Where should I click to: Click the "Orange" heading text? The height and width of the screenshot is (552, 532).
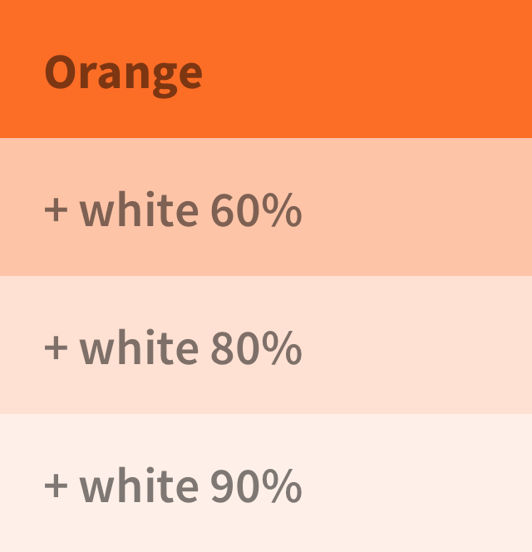pyautogui.click(x=123, y=72)
